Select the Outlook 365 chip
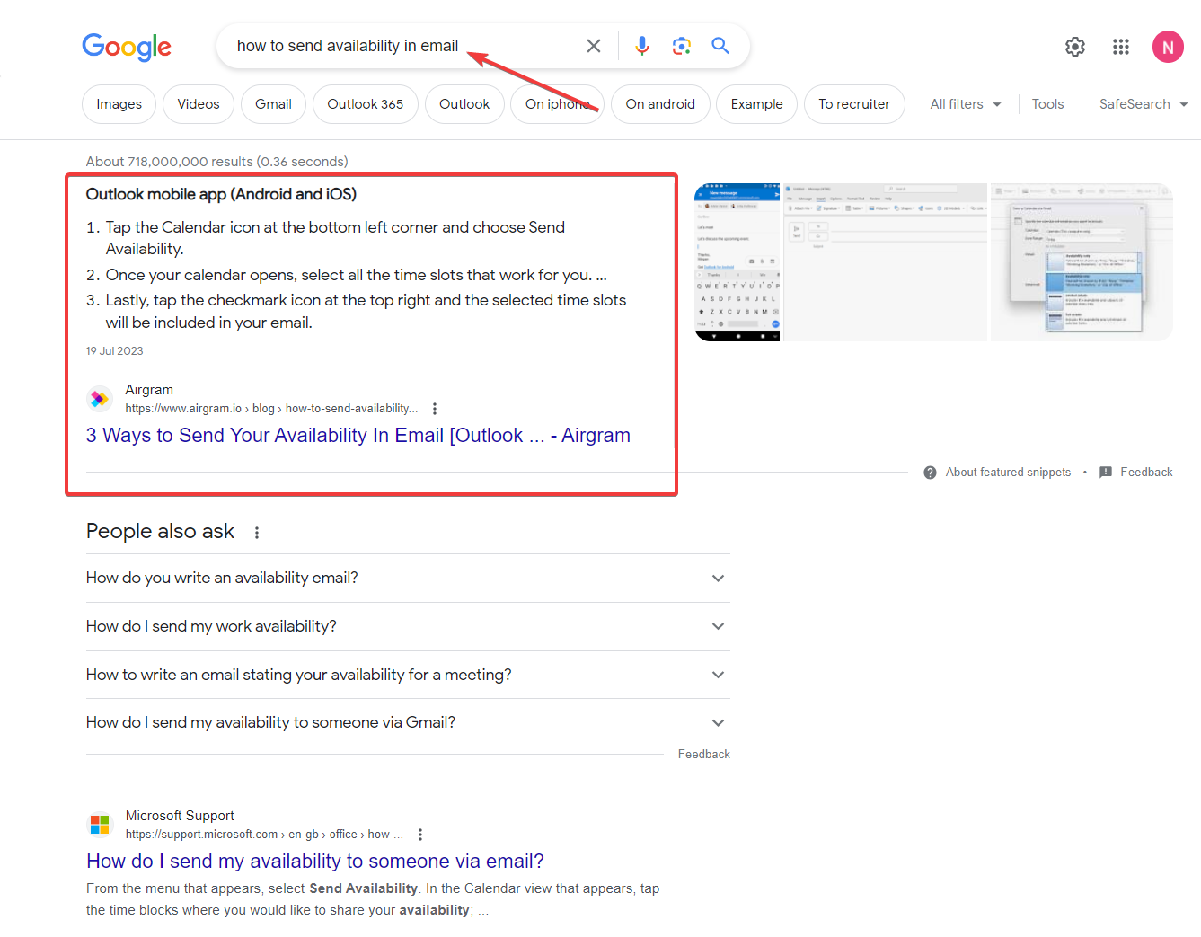The image size is (1201, 937). (x=365, y=104)
